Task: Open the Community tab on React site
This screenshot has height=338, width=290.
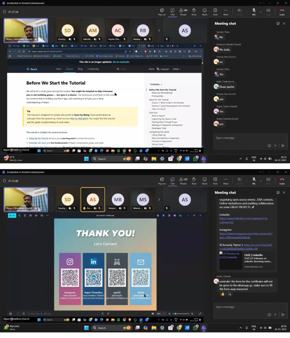Action: [x=93, y=69]
